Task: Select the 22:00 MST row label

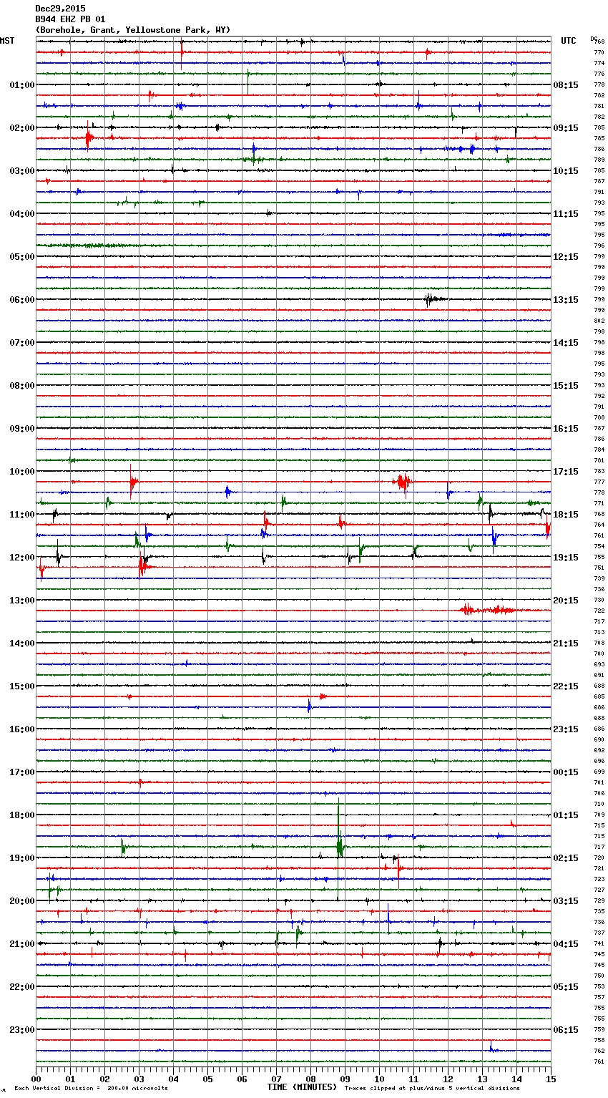Action: click(x=21, y=987)
